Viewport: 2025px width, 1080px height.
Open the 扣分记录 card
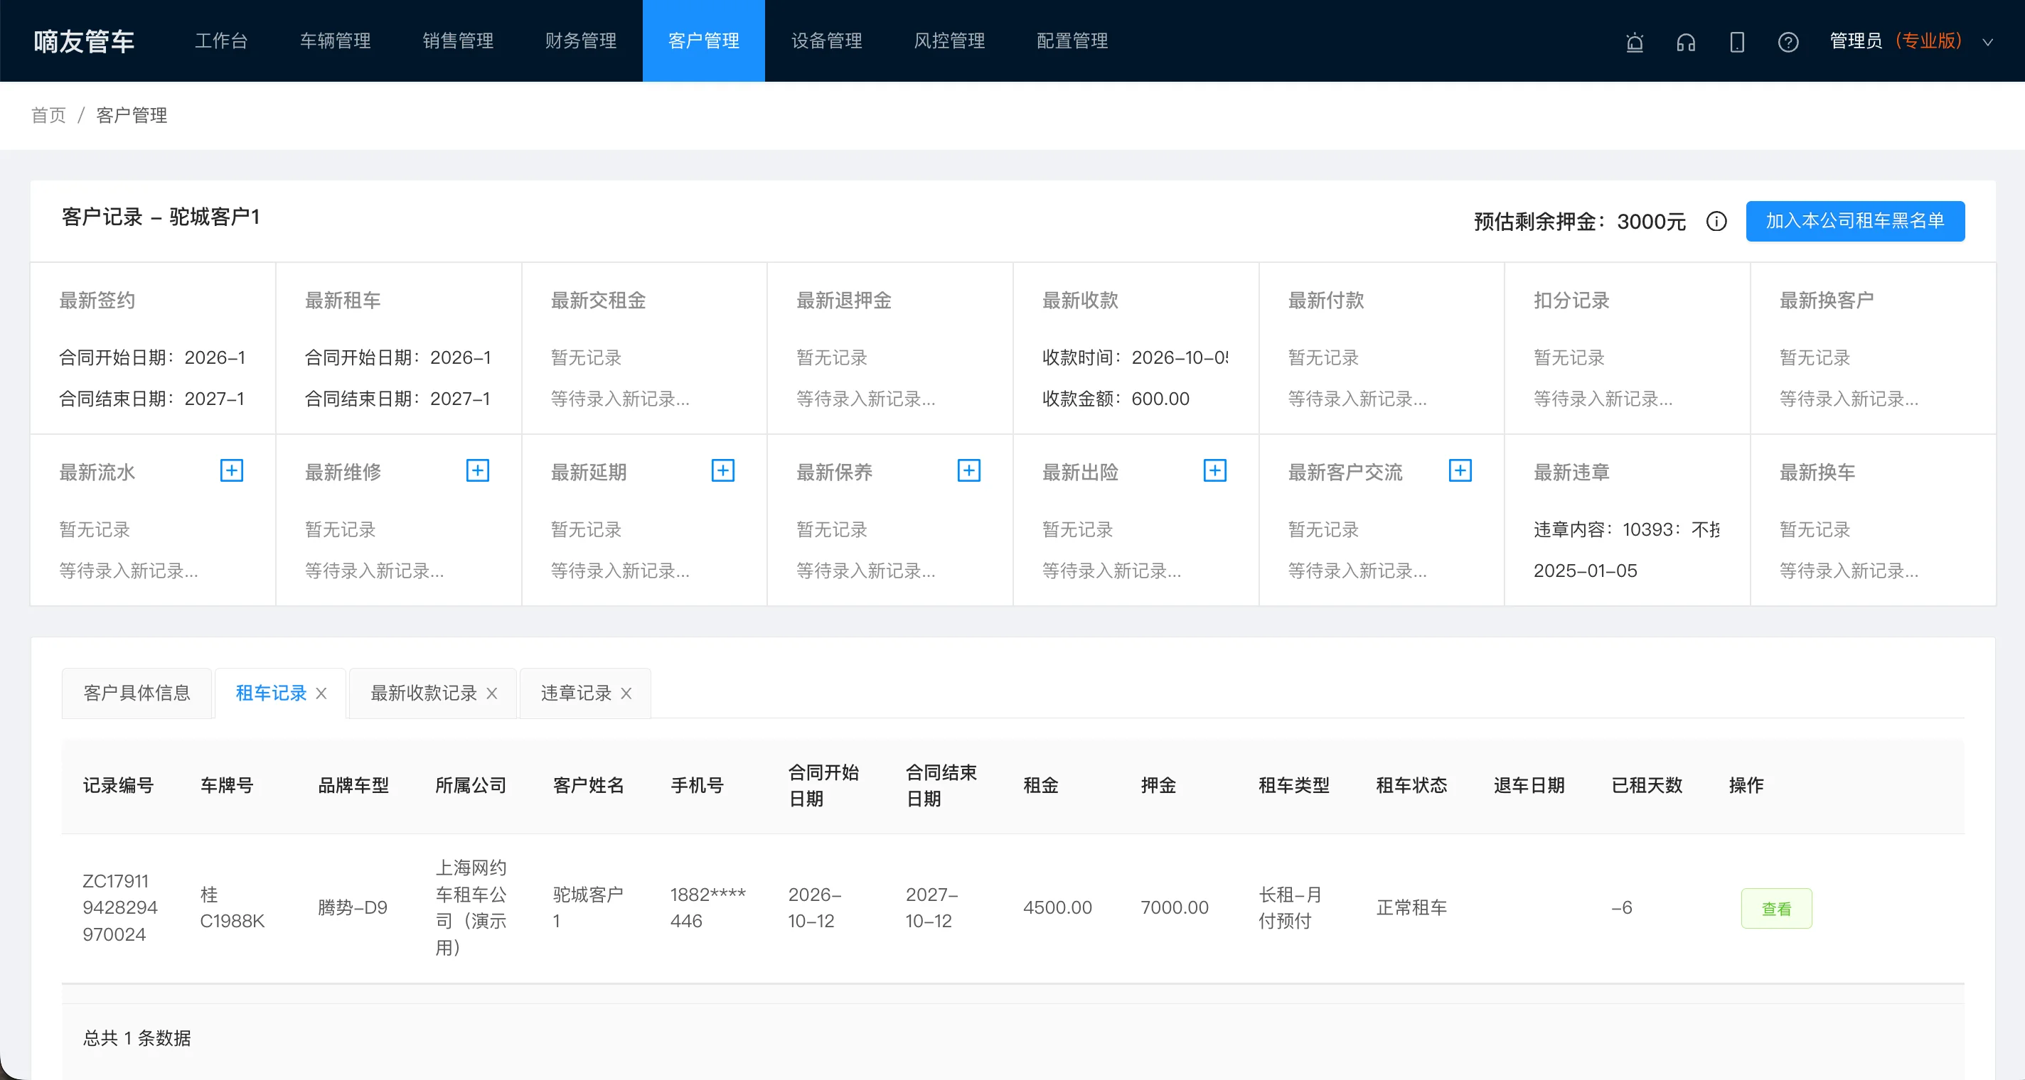[x=1628, y=348]
